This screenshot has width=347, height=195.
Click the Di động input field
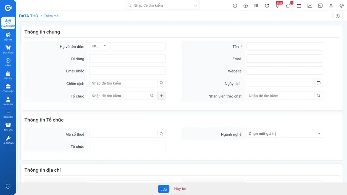click(x=127, y=59)
